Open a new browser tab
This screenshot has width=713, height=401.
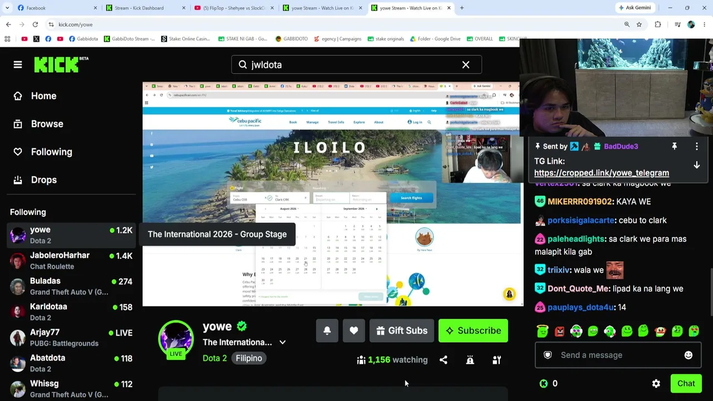pyautogui.click(x=462, y=8)
